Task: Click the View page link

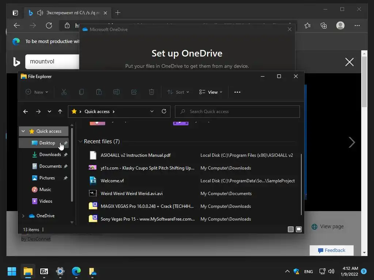Action: click(328, 226)
